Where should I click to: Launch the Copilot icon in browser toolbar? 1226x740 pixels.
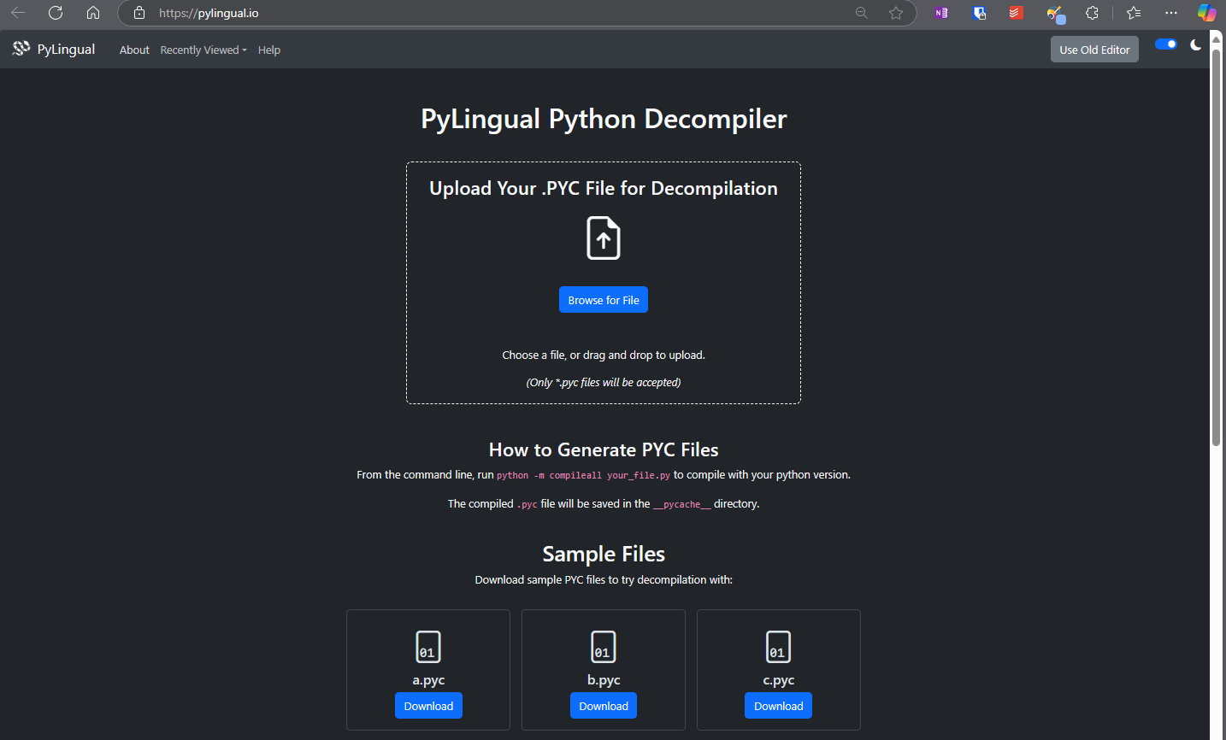point(1206,13)
